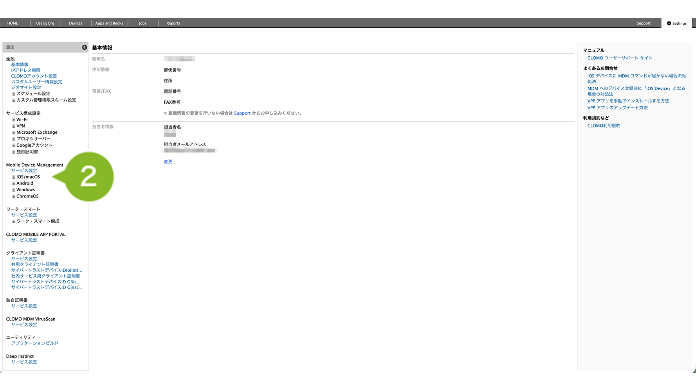Open Settings via the gear icon
Viewport: 696px width, 391px height.
(x=669, y=23)
